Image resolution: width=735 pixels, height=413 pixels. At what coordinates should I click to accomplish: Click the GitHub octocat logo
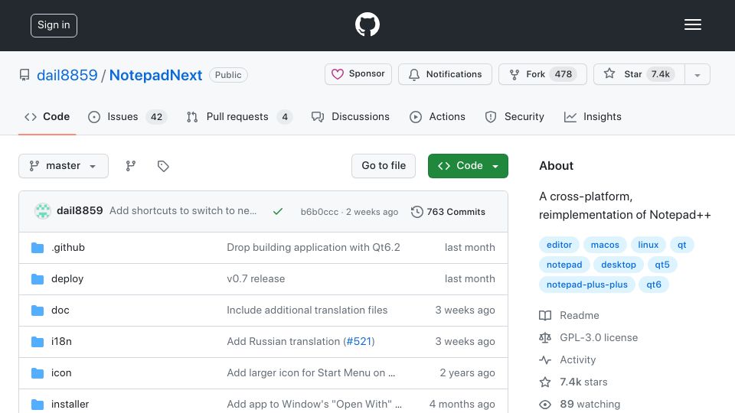pos(367,24)
